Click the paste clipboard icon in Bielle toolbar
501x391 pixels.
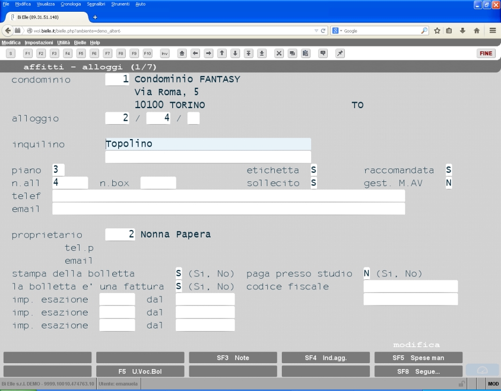(305, 53)
